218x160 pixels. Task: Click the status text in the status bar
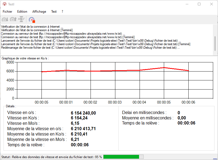(51, 157)
